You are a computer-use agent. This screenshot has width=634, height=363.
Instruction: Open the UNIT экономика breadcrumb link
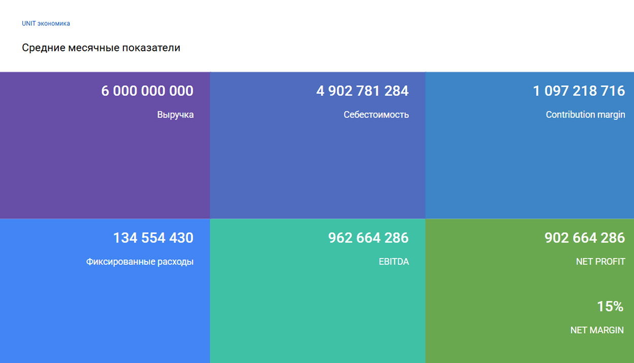tap(46, 23)
